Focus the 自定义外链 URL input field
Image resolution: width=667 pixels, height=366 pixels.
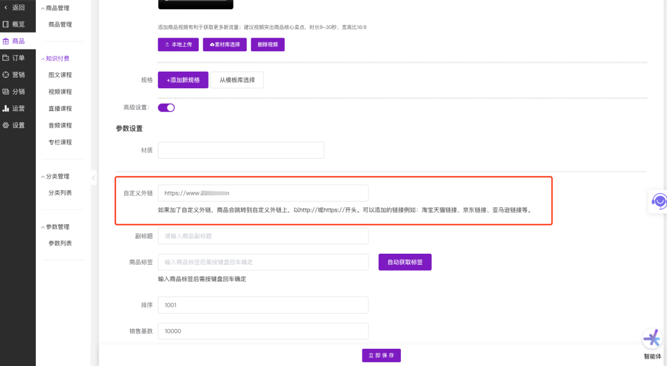(x=263, y=193)
